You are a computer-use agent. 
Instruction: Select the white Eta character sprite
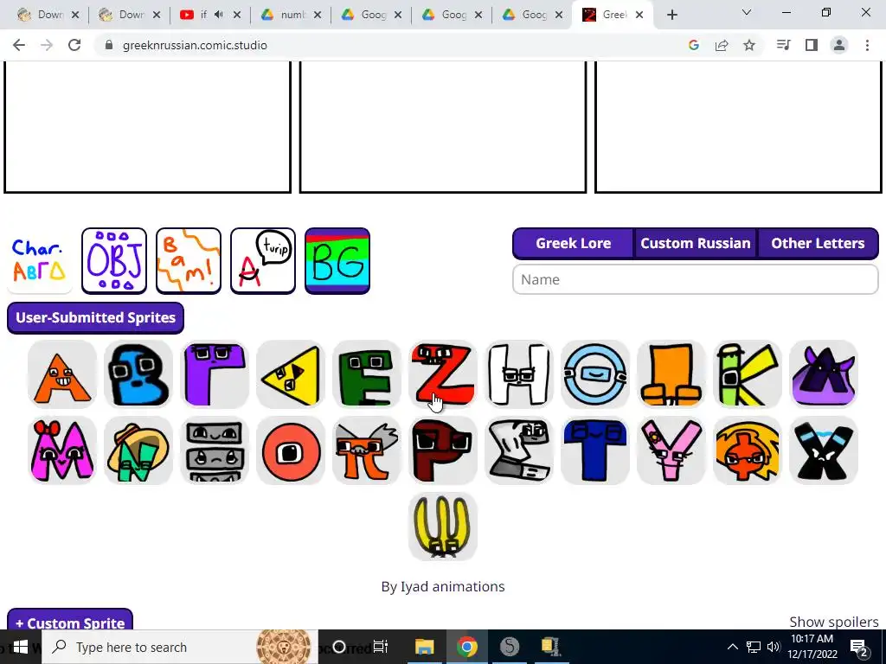tap(519, 374)
